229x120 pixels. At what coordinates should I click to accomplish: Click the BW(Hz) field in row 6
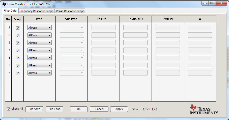click(x=168, y=65)
